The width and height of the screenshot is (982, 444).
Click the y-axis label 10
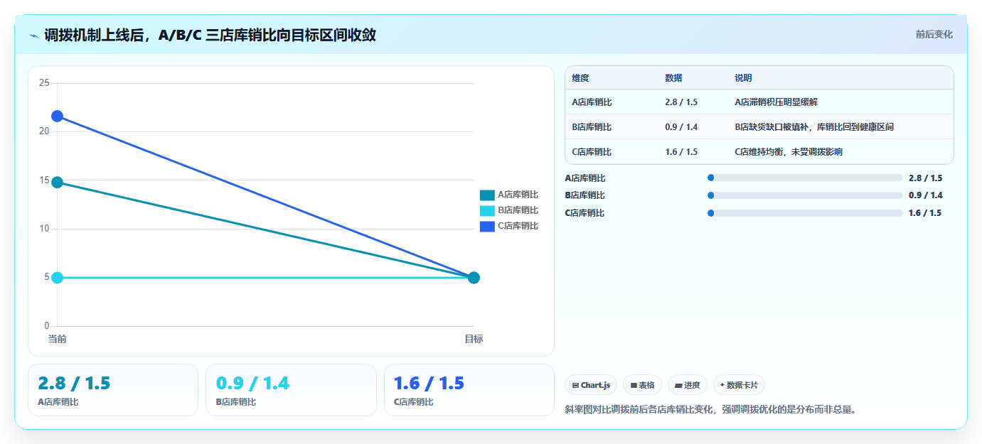coord(44,229)
